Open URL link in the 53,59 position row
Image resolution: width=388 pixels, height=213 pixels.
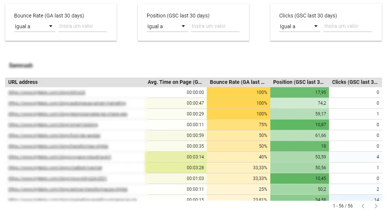[x=59, y=157]
